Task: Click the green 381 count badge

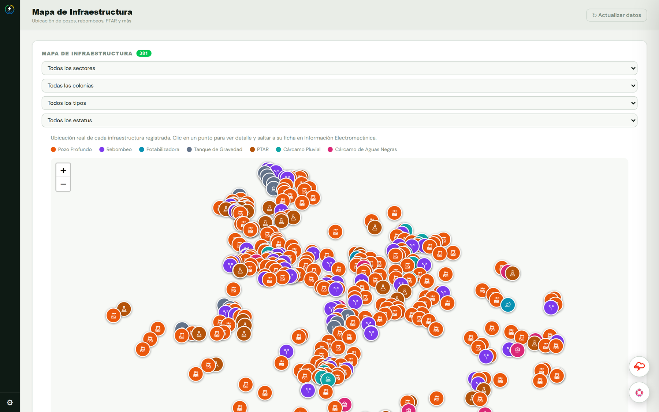Action: [144, 53]
